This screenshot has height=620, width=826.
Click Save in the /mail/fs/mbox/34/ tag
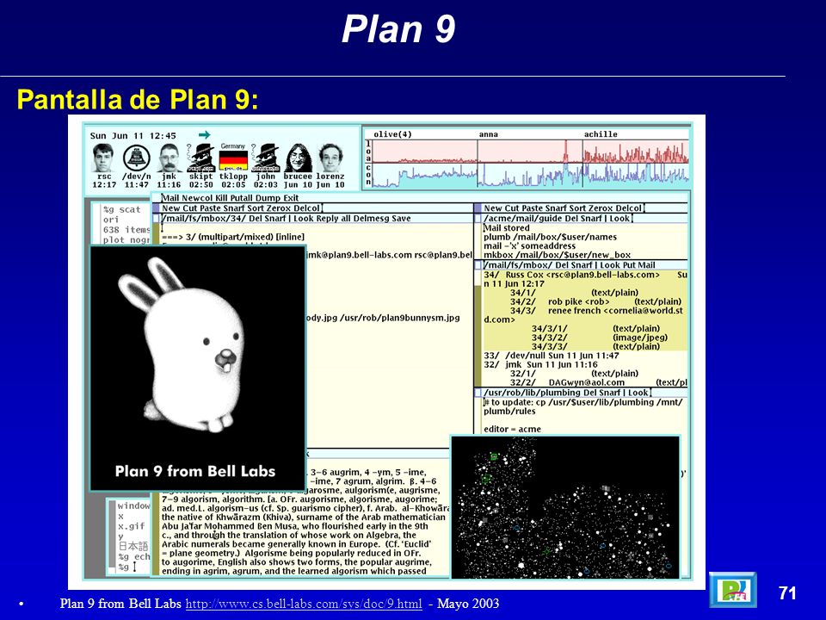point(401,218)
